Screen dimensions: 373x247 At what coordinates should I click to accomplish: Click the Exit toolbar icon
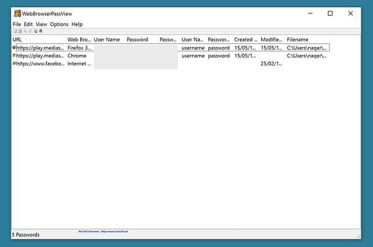40,31
